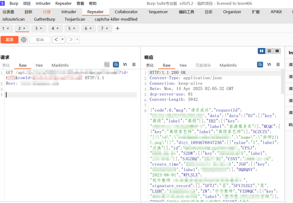Select response 页面渲染 render tab
Screen dimensions: 293x203
tap(203, 65)
